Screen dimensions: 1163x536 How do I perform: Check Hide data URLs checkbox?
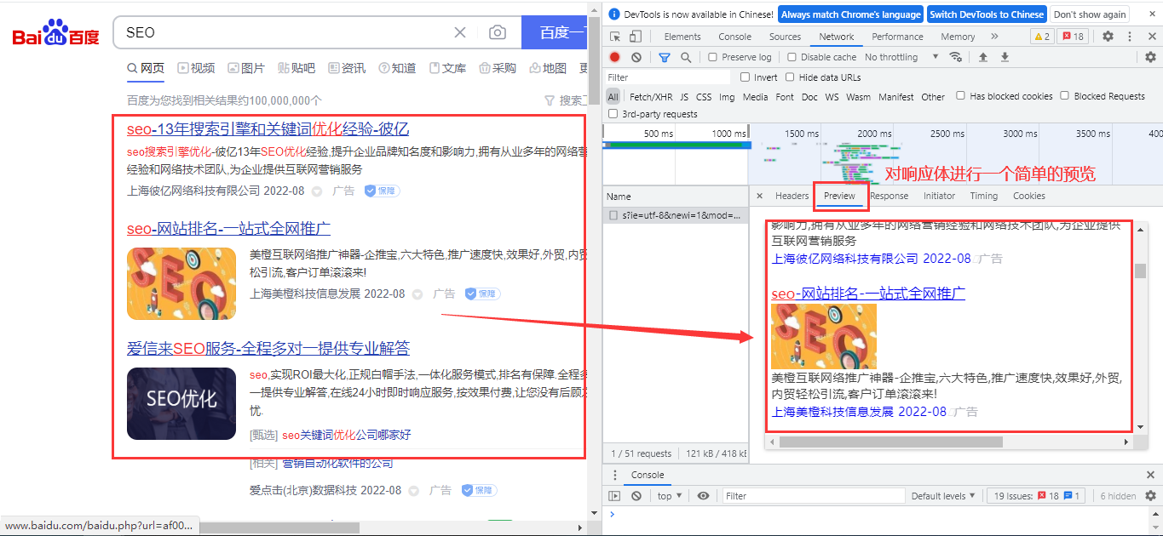[x=790, y=77]
